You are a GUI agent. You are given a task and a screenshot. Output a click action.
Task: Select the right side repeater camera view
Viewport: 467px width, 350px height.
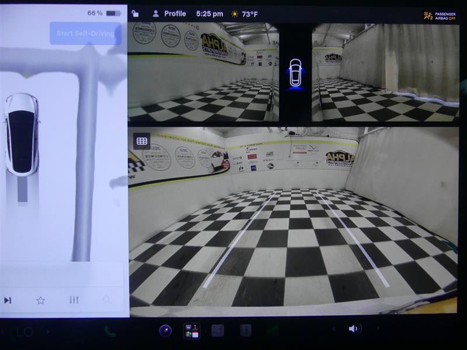point(385,72)
